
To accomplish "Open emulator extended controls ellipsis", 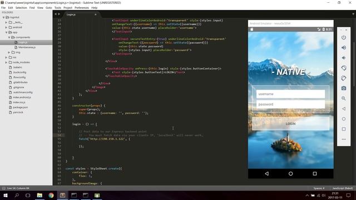I will point(344,139).
